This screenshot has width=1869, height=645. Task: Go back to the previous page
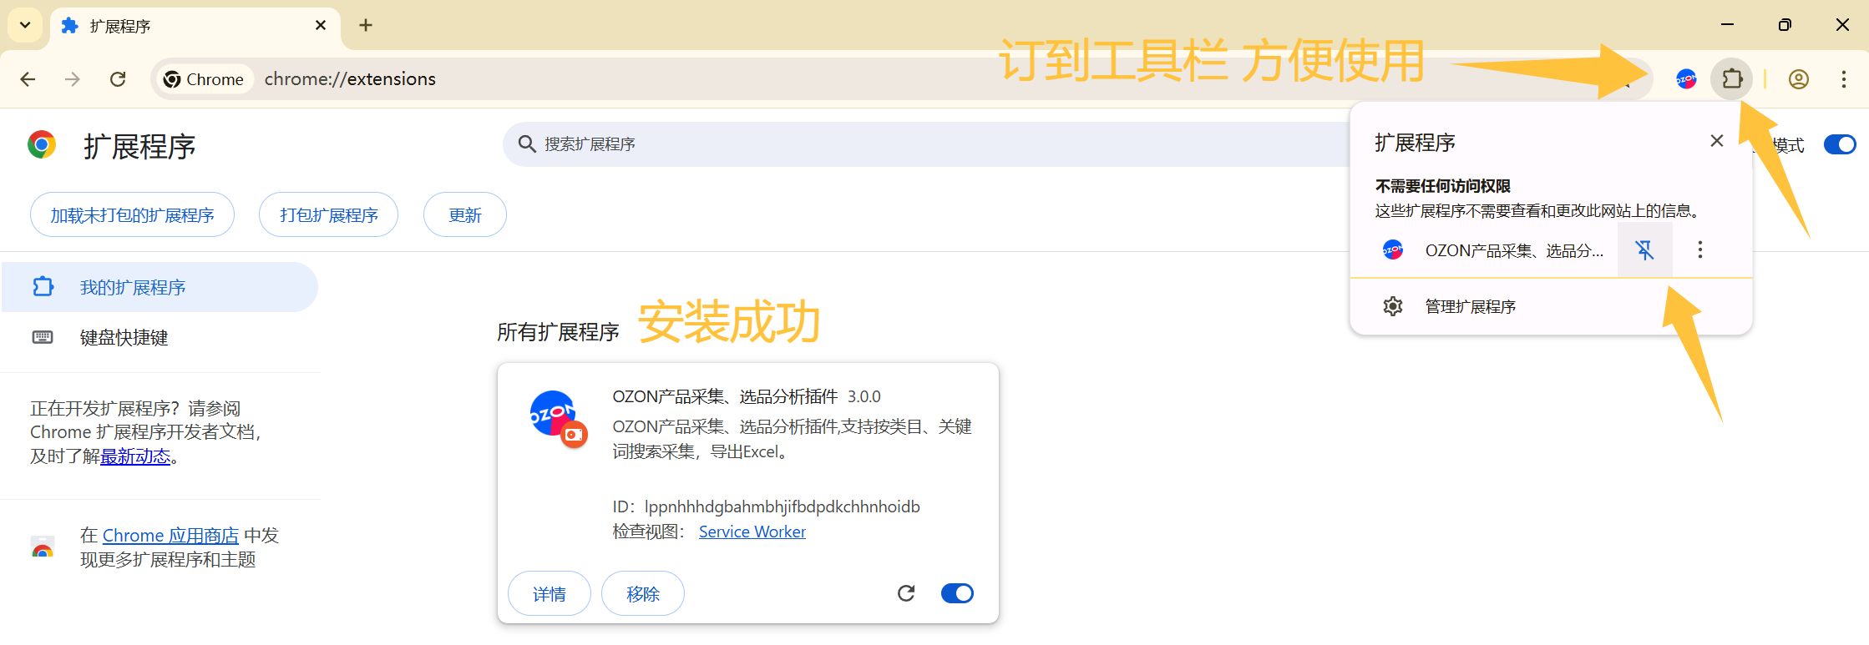tap(28, 79)
